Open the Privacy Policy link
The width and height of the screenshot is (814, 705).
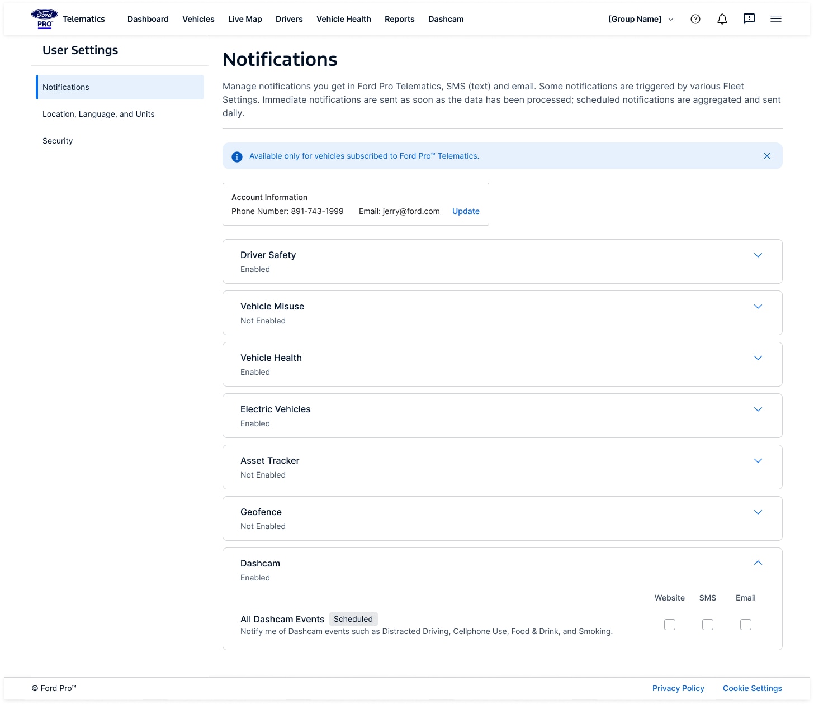coord(678,688)
